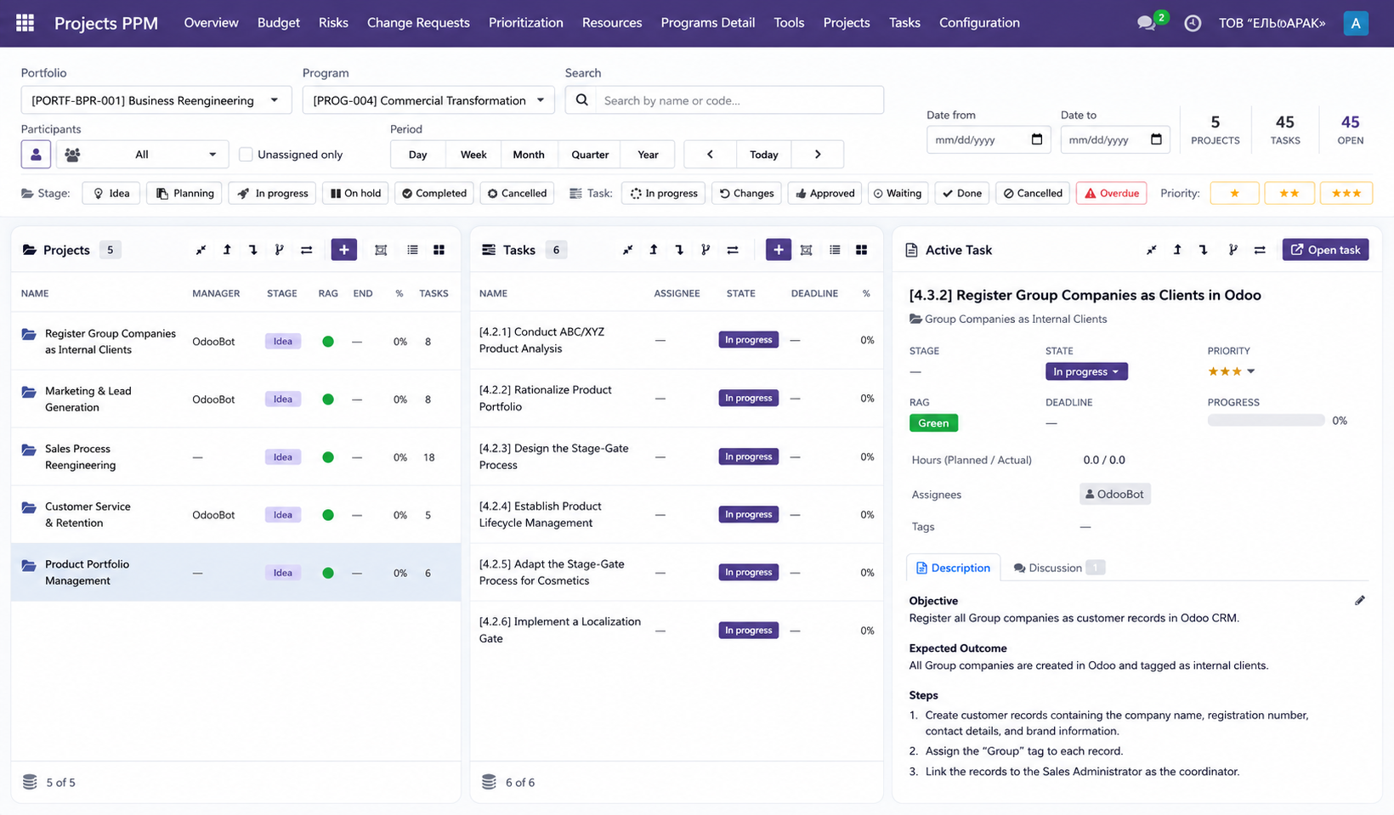This screenshot has height=815, width=1394.
Task: Switch Tasks panel to list view
Action: (x=835, y=250)
